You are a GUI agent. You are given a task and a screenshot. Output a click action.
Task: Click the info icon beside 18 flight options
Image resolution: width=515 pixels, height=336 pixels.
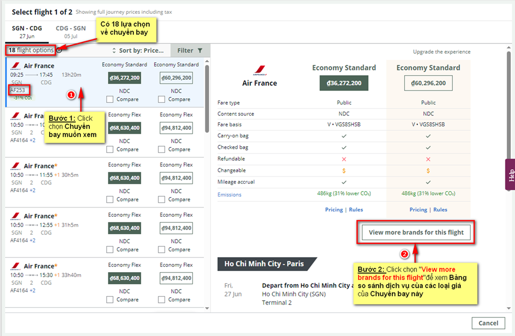pyautogui.click(x=59, y=50)
